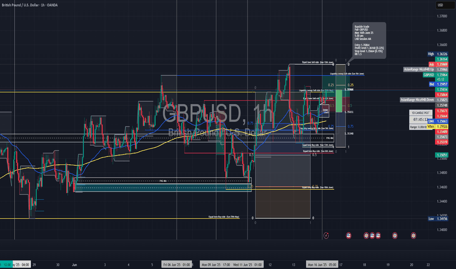The width and height of the screenshot is (456, 269).
Task: Select Equal lows Sell-side (Sun 13th June) label
Action: point(318,62)
